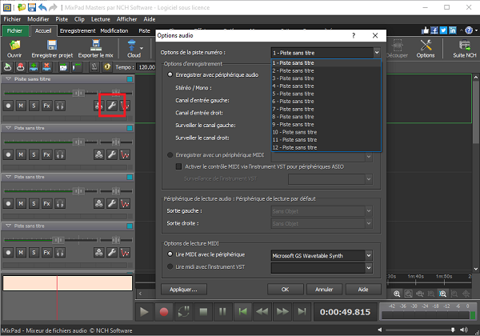
Task: Toggle solo S on the fourth track
Action: point(34,253)
